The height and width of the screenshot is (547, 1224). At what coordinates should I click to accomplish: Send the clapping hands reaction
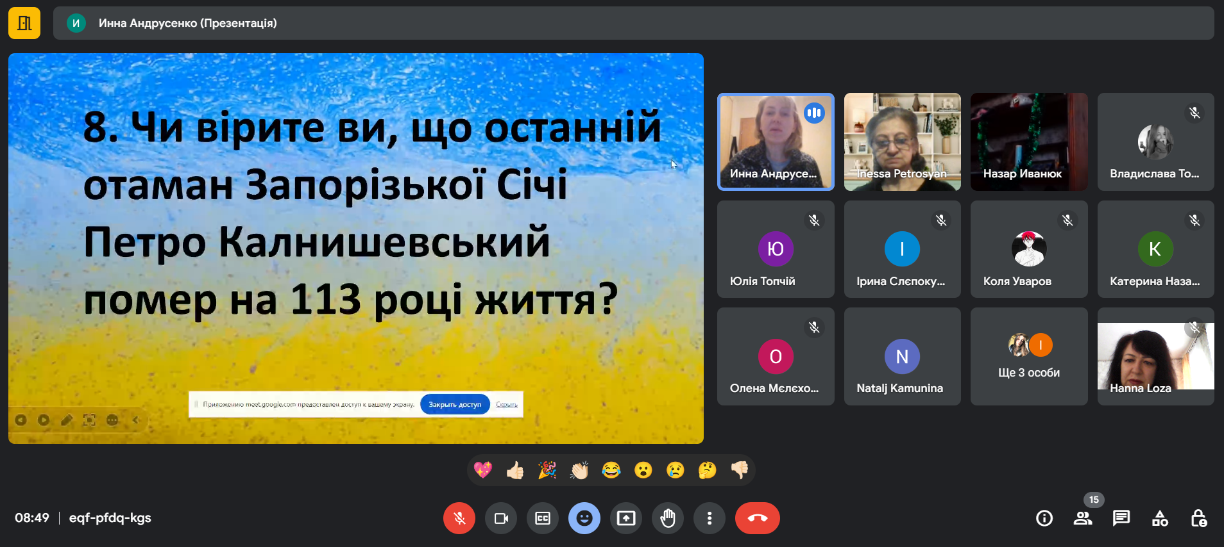coord(579,471)
